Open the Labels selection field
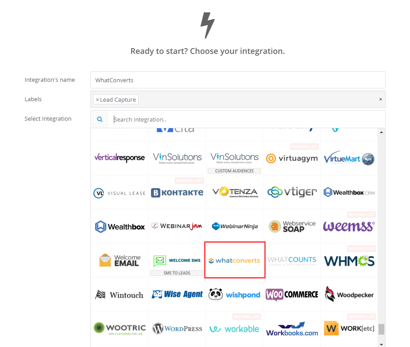The image size is (410, 347). click(238, 99)
